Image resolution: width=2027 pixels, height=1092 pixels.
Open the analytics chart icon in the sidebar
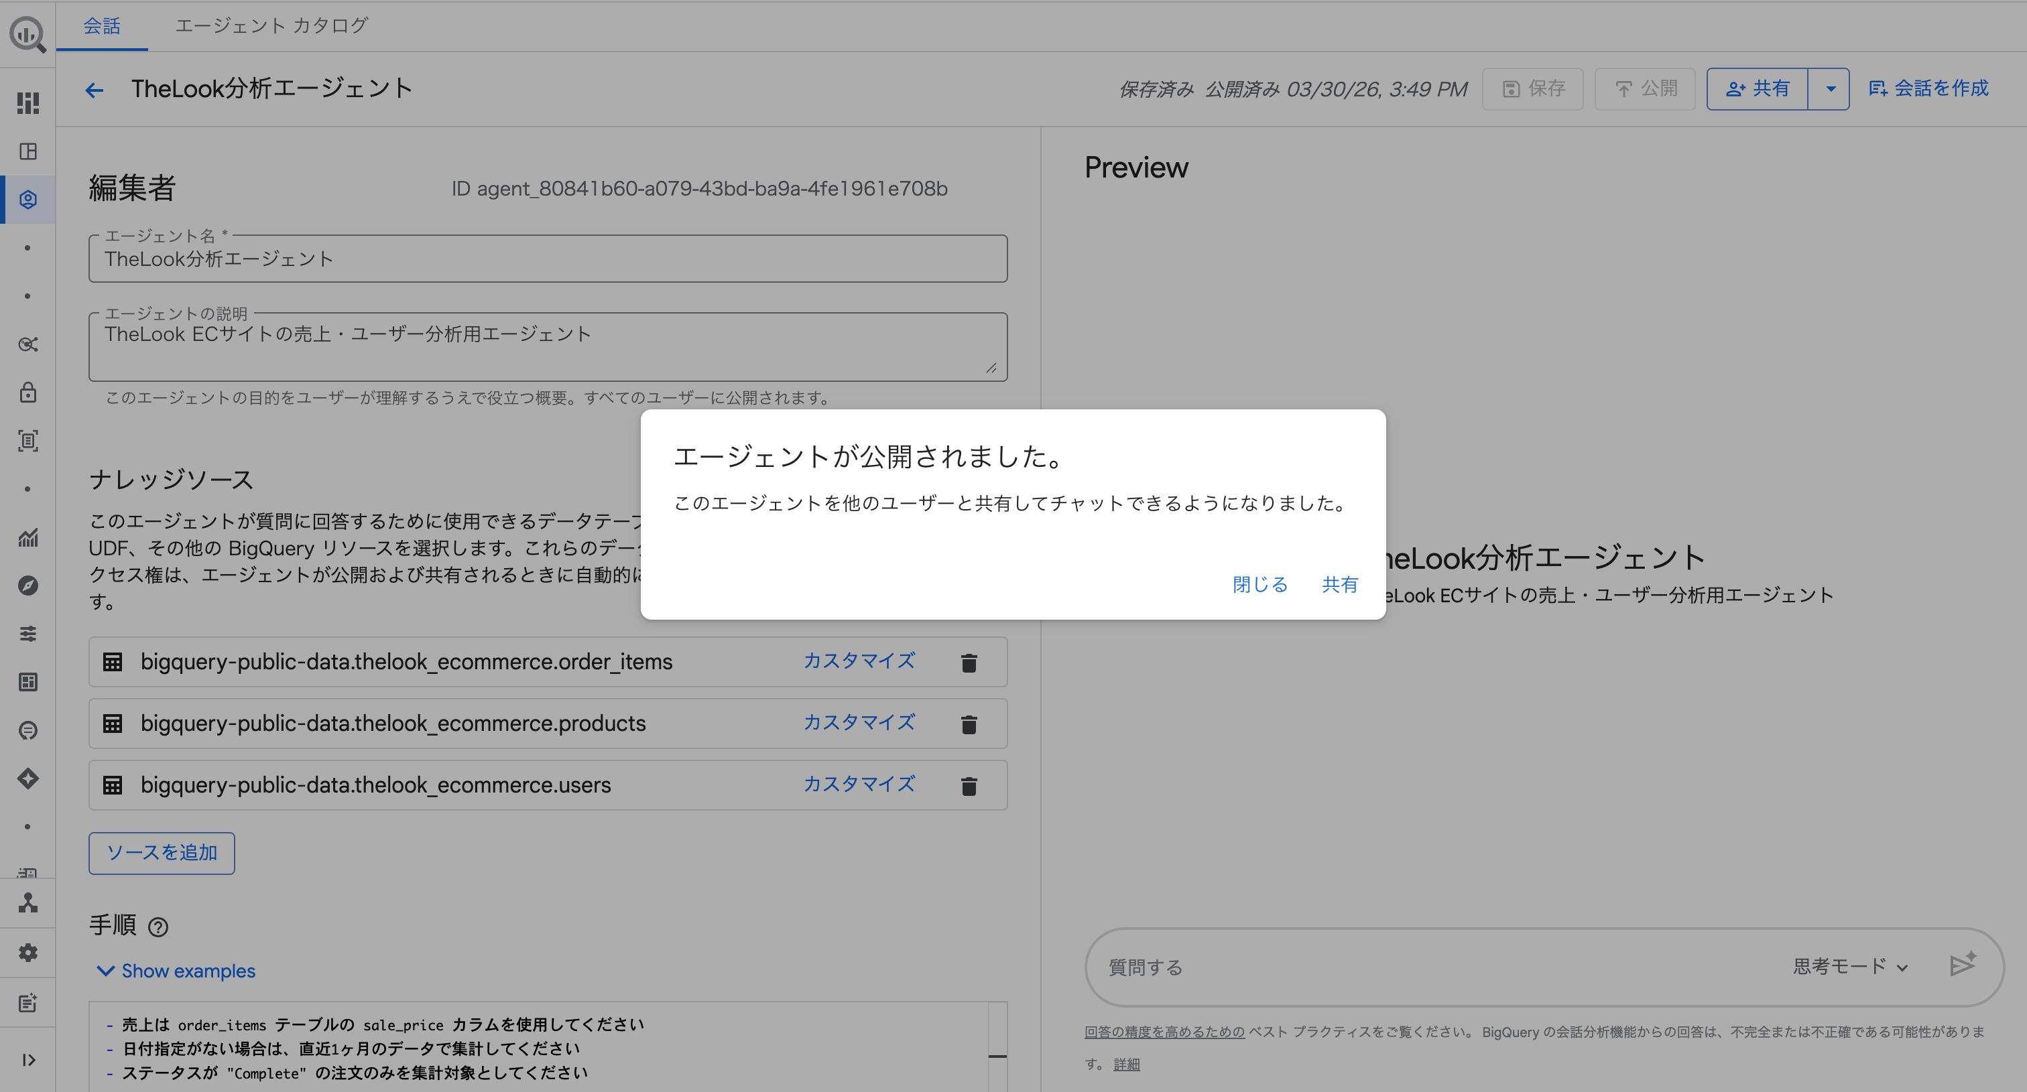click(27, 538)
